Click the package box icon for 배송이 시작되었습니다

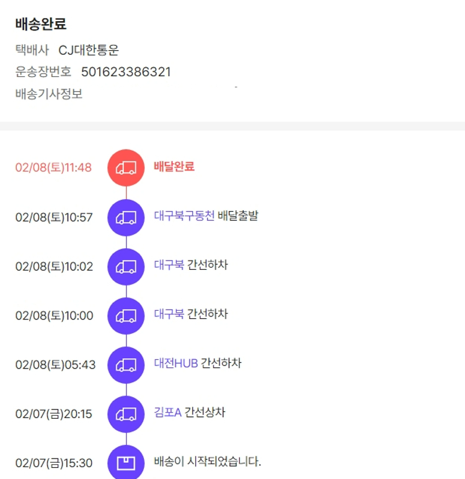[x=126, y=463]
